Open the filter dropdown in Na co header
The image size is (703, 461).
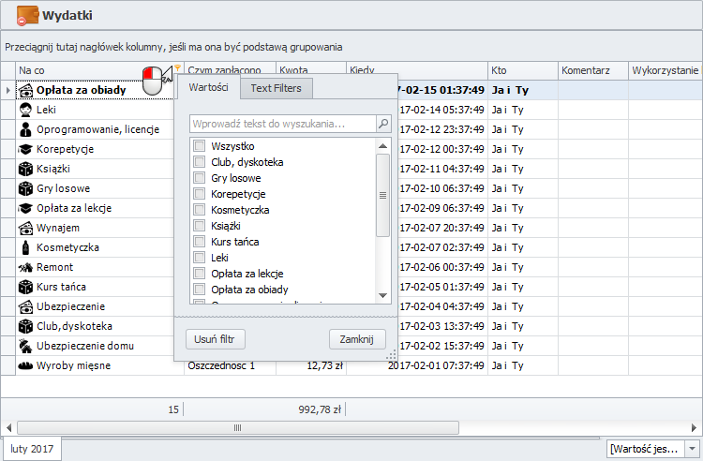[177, 68]
